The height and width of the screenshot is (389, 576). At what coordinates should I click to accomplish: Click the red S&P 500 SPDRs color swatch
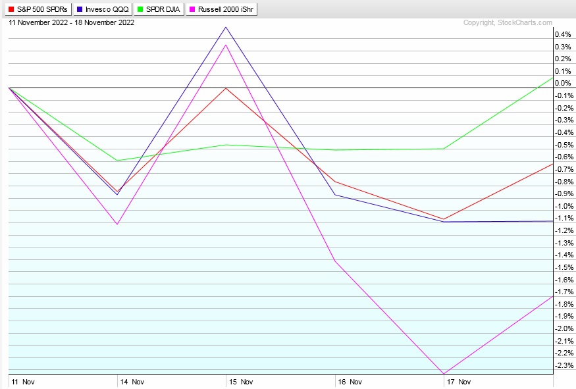[11, 10]
